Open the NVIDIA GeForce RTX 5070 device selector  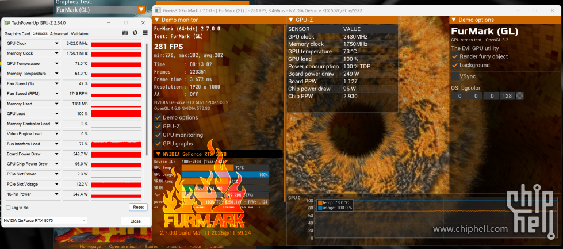(x=45, y=220)
